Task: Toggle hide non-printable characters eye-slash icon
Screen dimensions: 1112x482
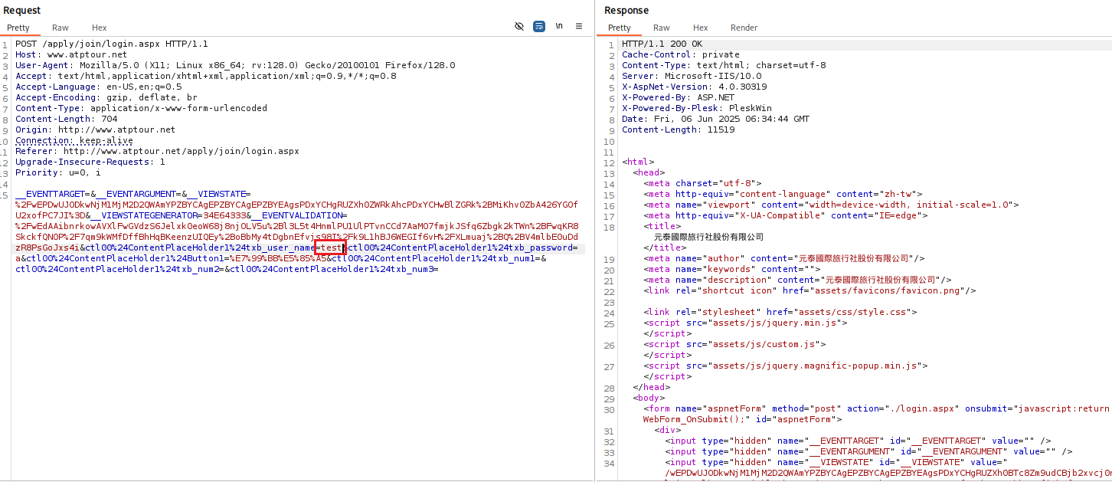Action: 519,26
